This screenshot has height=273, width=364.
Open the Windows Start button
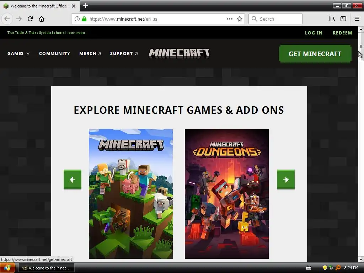point(7,268)
